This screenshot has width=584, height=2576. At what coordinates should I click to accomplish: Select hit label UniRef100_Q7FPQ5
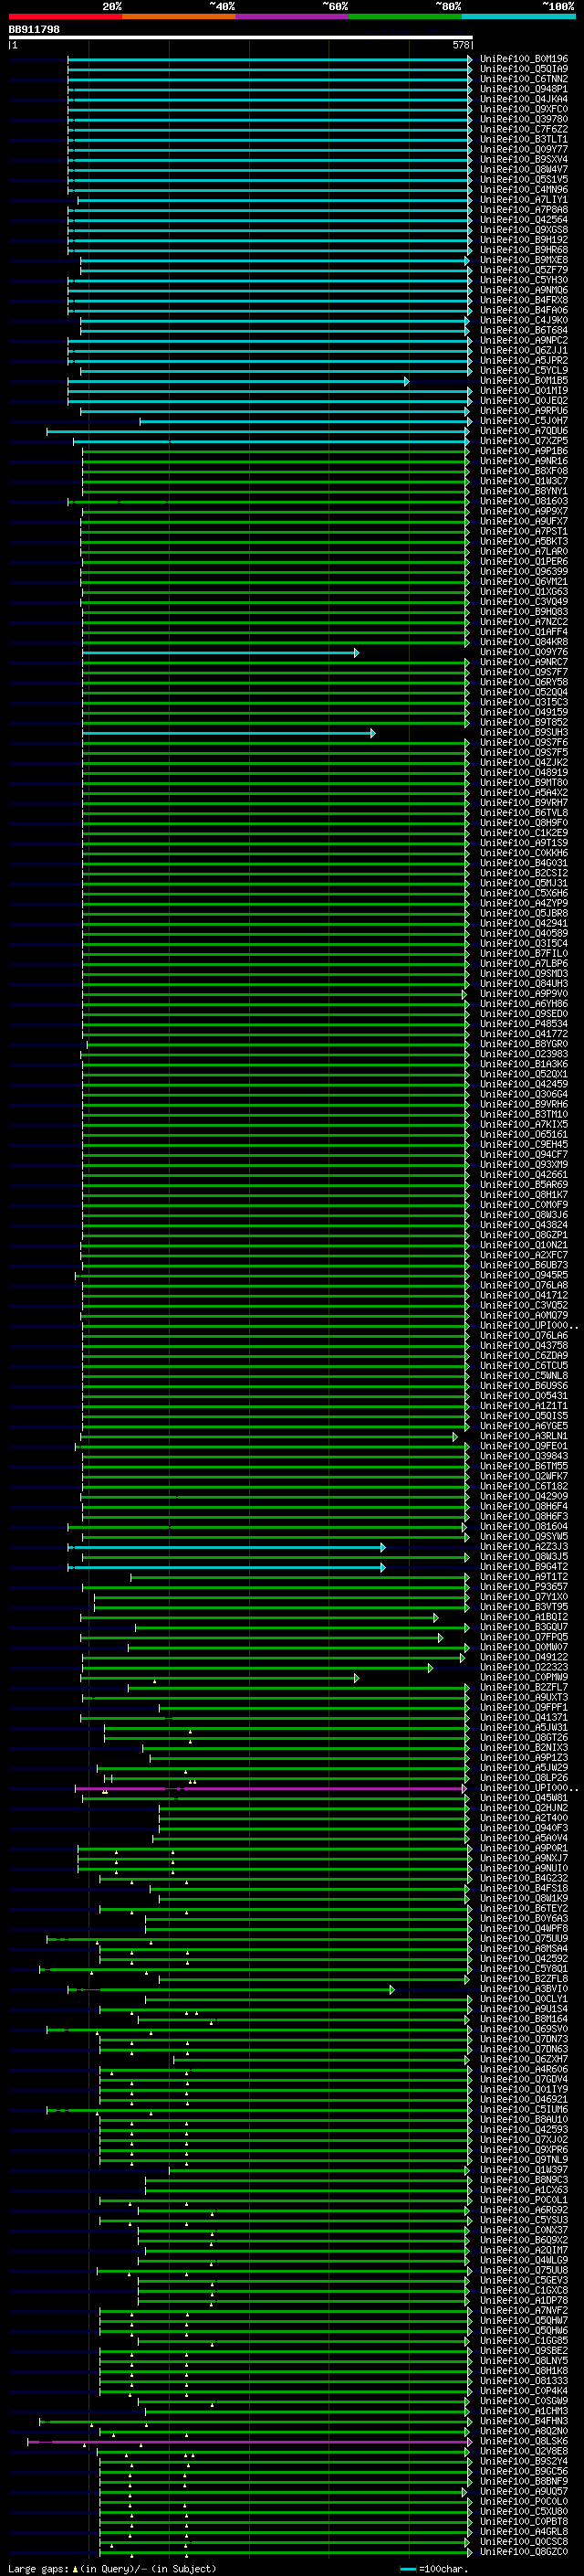click(x=524, y=1637)
